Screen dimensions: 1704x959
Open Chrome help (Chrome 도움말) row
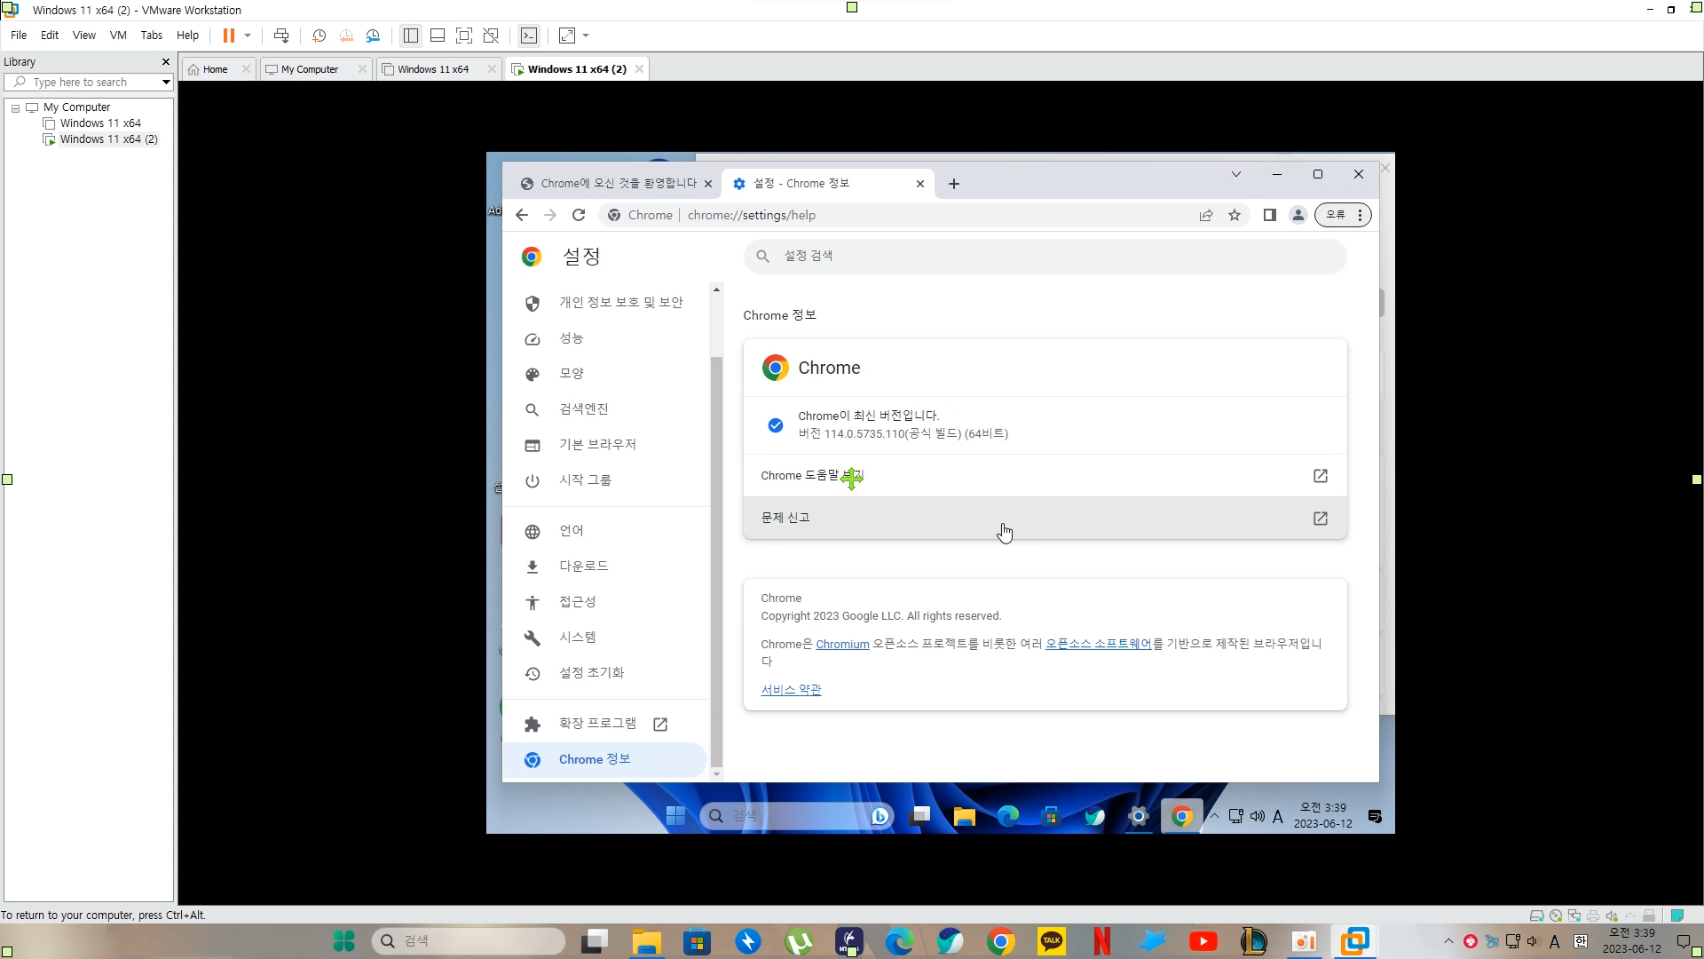click(1045, 476)
